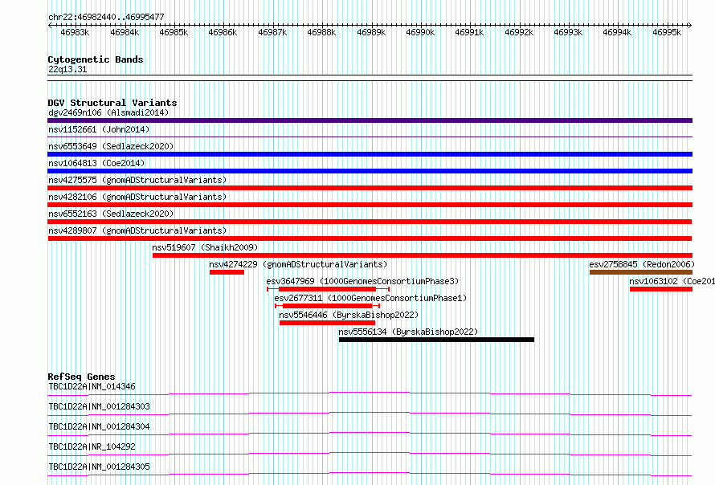Open TBC1D22A|NM_001284304 gene label

coord(99,426)
